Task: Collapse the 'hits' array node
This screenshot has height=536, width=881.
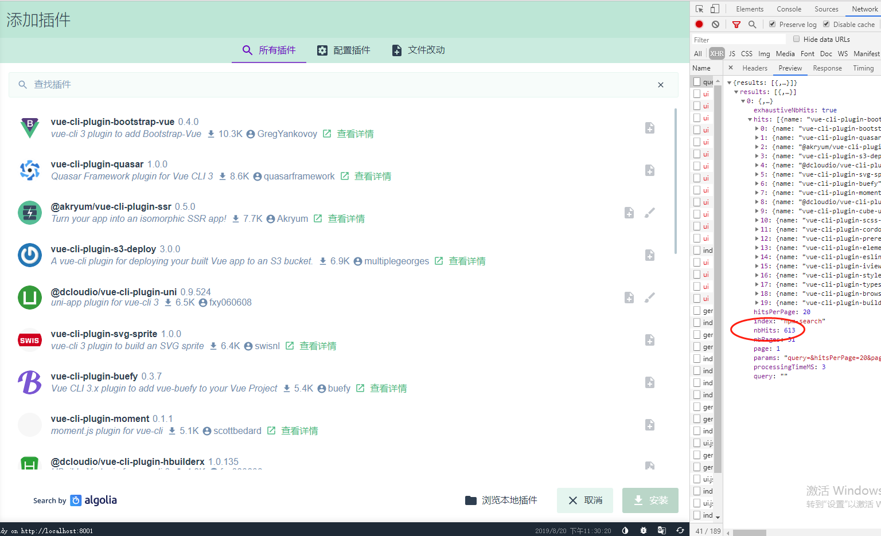Action: point(750,119)
